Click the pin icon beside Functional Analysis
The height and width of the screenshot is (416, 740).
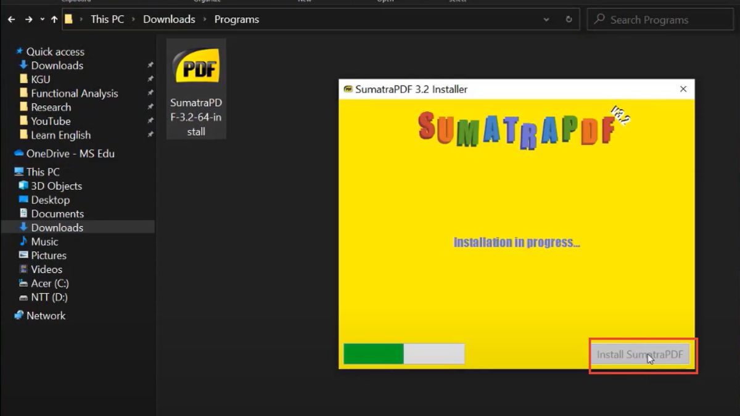[150, 94]
